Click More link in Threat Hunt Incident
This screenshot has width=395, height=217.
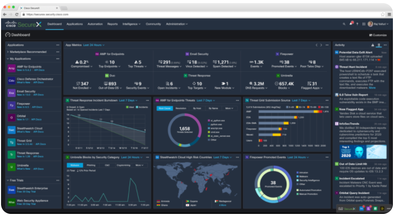click(x=372, y=88)
